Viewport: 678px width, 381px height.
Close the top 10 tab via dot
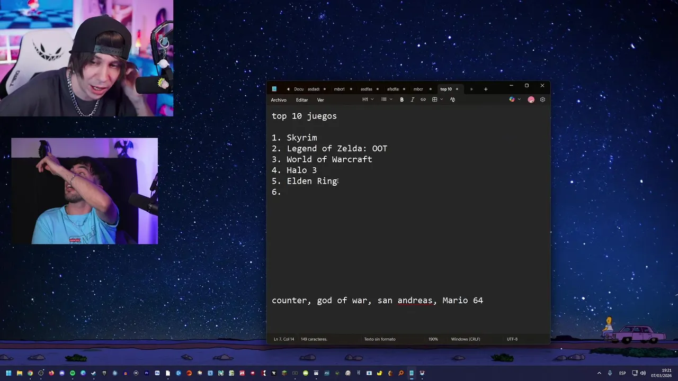tap(457, 89)
